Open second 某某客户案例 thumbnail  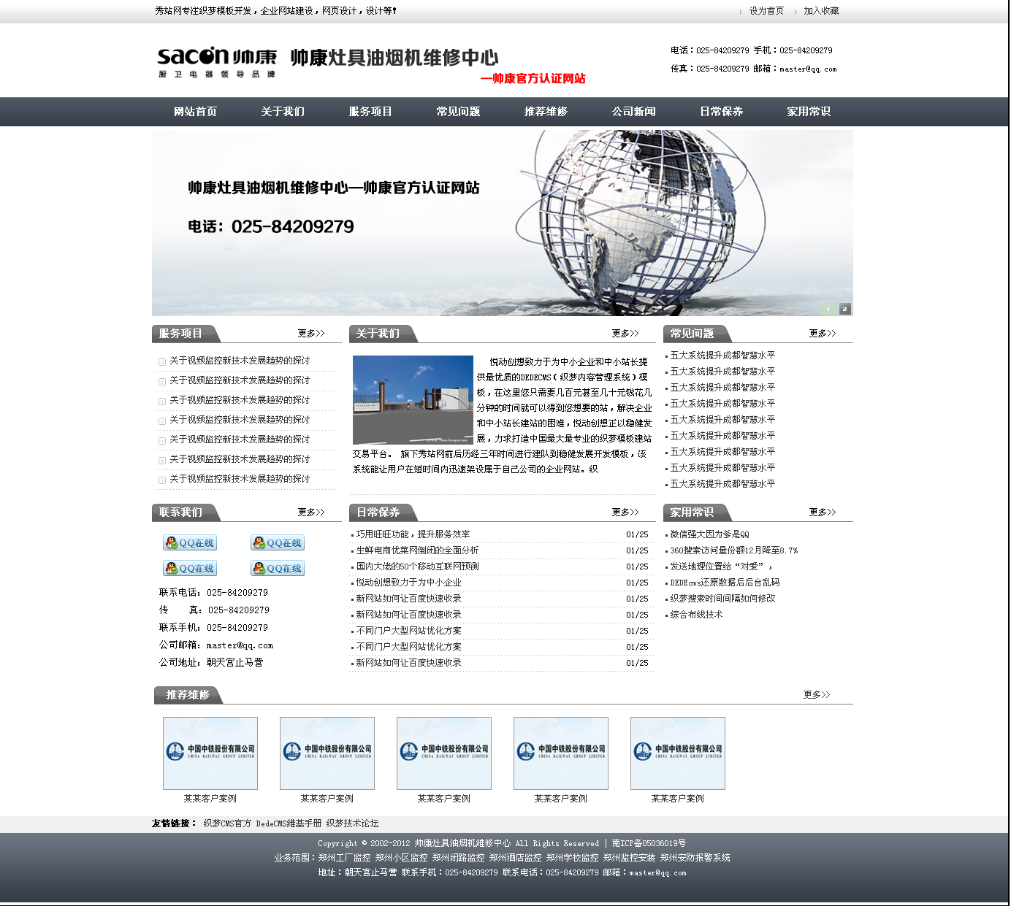pos(327,753)
